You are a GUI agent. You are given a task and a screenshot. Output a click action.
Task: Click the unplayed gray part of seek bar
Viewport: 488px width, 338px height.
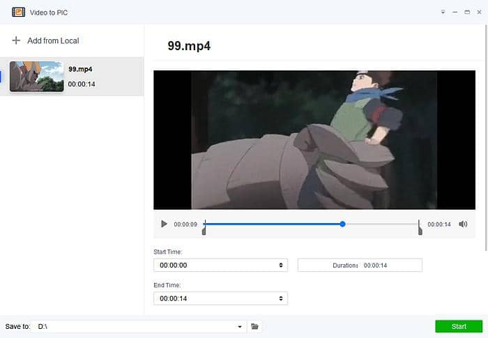(x=381, y=224)
